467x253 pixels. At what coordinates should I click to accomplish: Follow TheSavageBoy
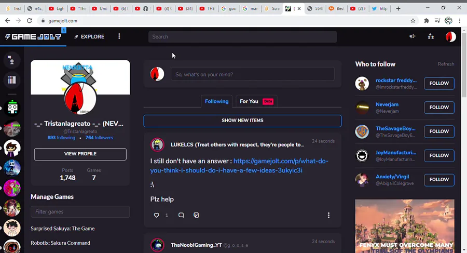[439, 131]
